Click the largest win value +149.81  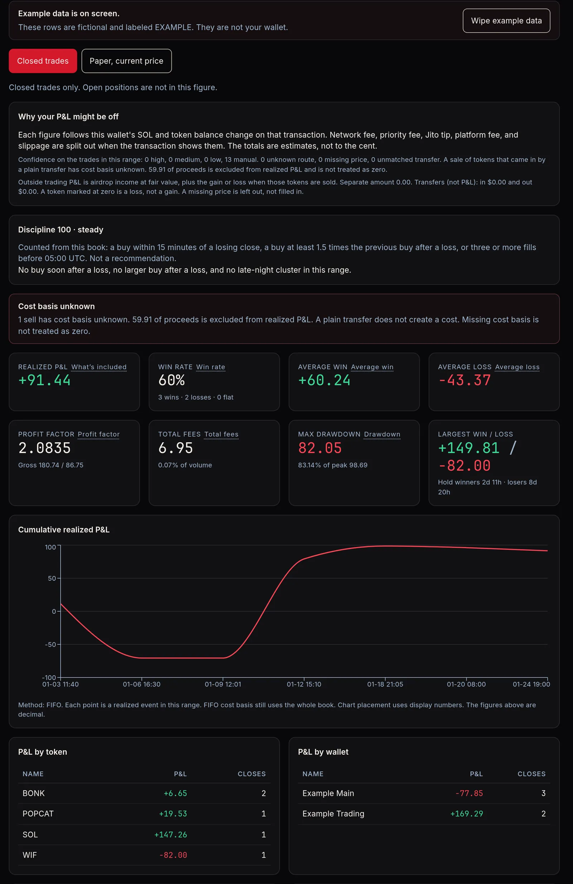click(468, 448)
